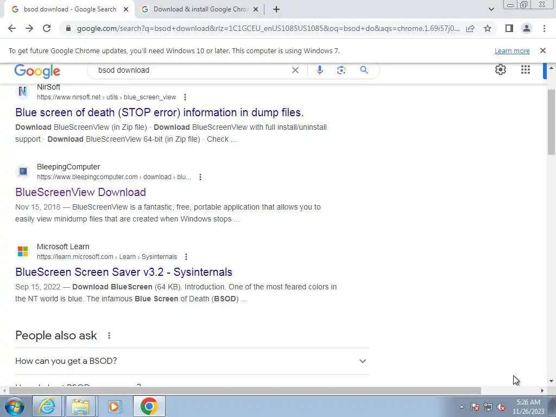This screenshot has height=417, width=556.
Task: Open more options for People also ask
Action: pos(109,336)
